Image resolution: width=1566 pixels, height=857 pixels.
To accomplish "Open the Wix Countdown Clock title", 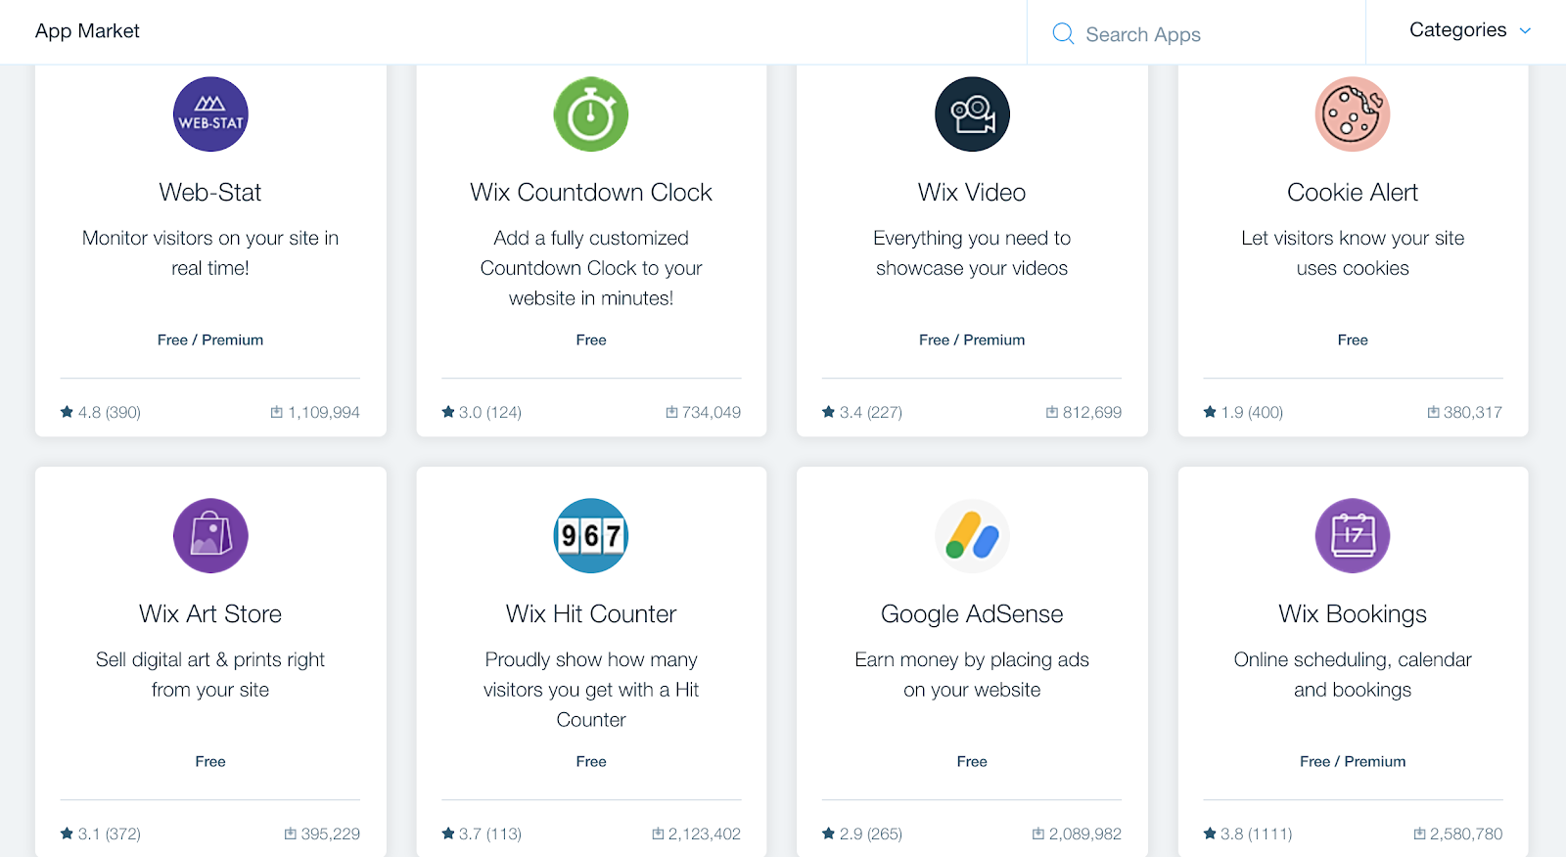I will click(591, 192).
